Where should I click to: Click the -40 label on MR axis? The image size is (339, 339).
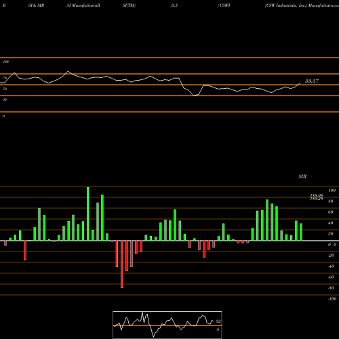[331, 266]
